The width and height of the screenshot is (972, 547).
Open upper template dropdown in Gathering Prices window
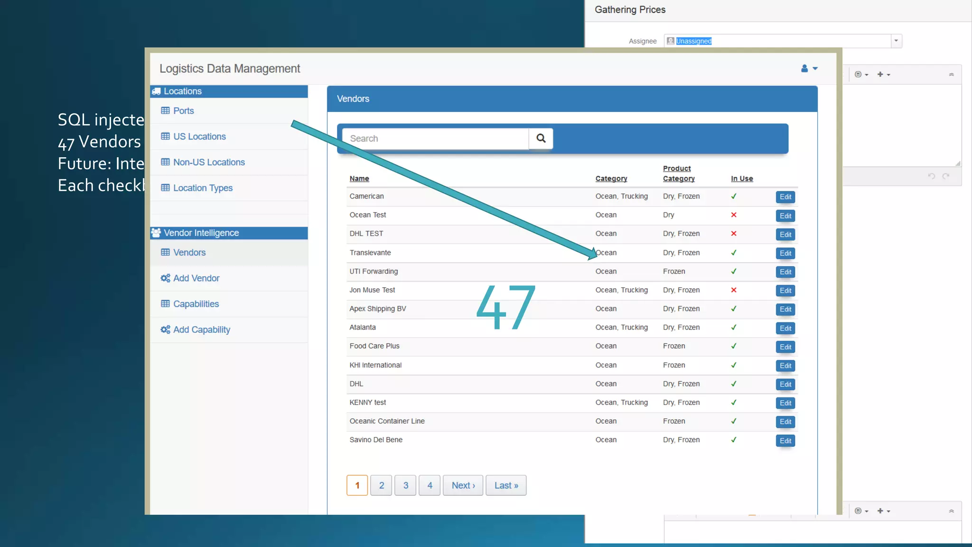click(x=861, y=75)
